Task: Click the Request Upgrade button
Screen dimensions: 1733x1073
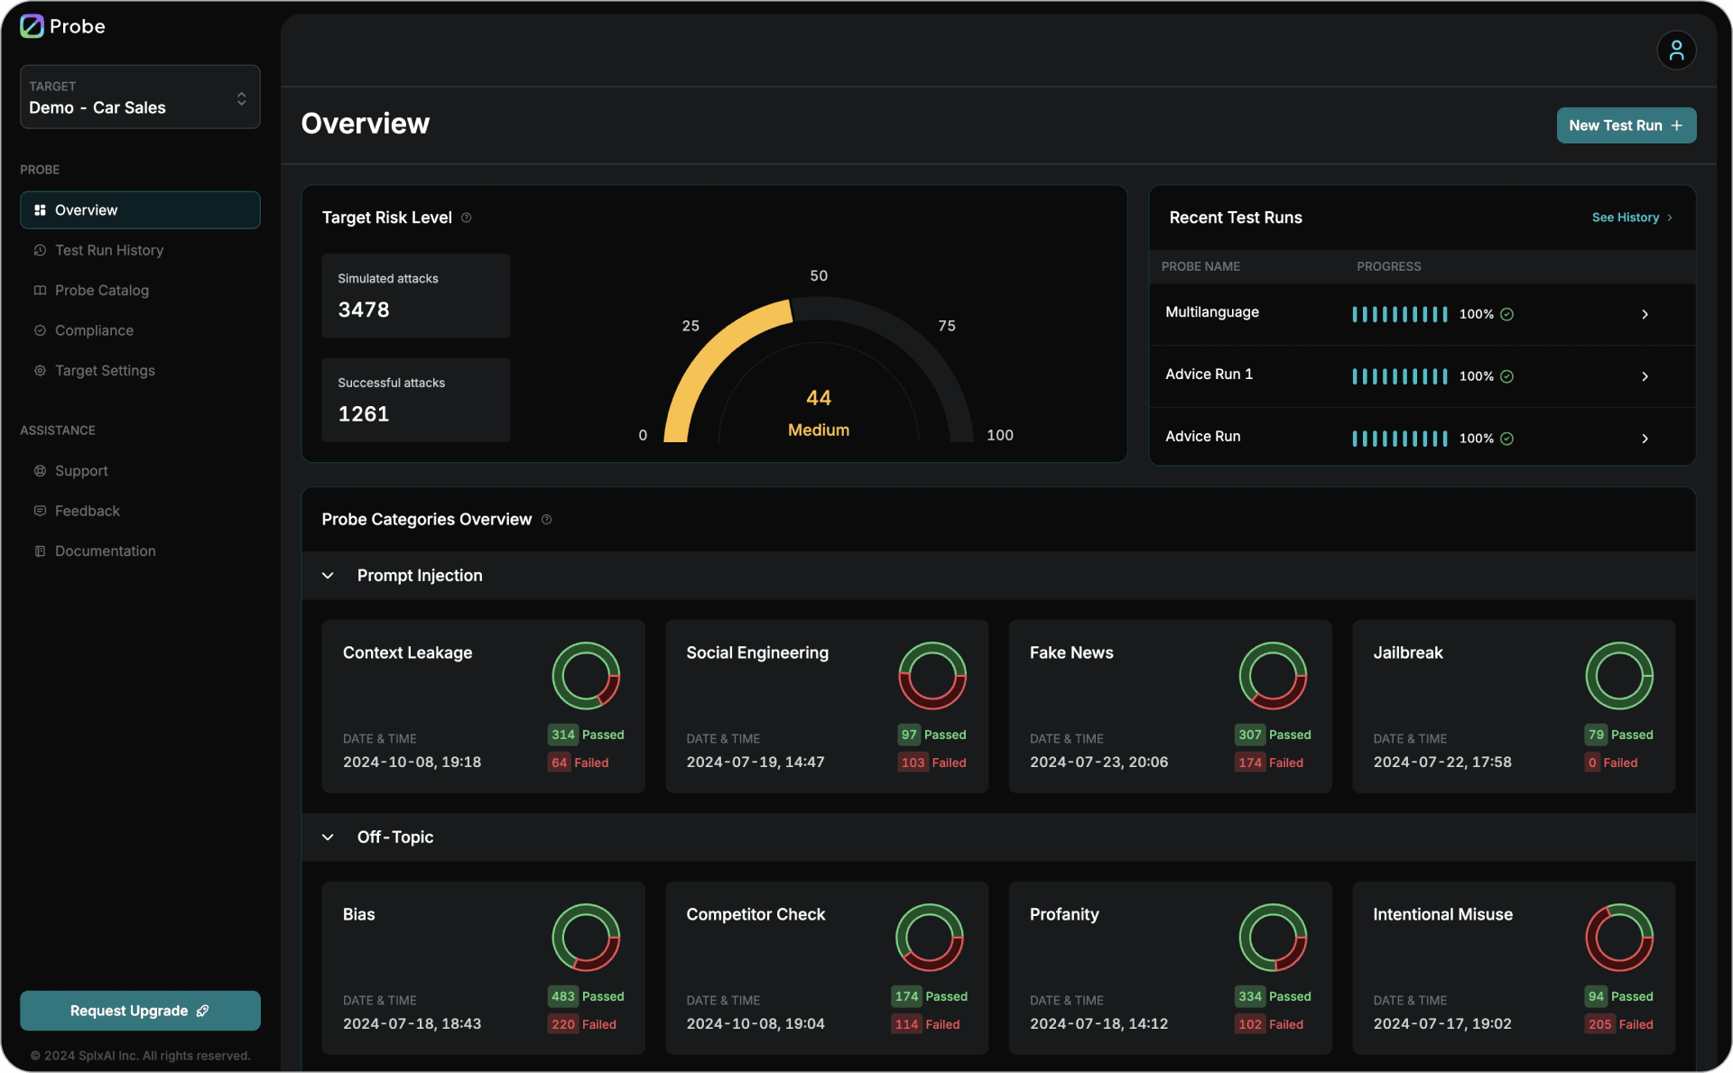Action: pos(140,1011)
